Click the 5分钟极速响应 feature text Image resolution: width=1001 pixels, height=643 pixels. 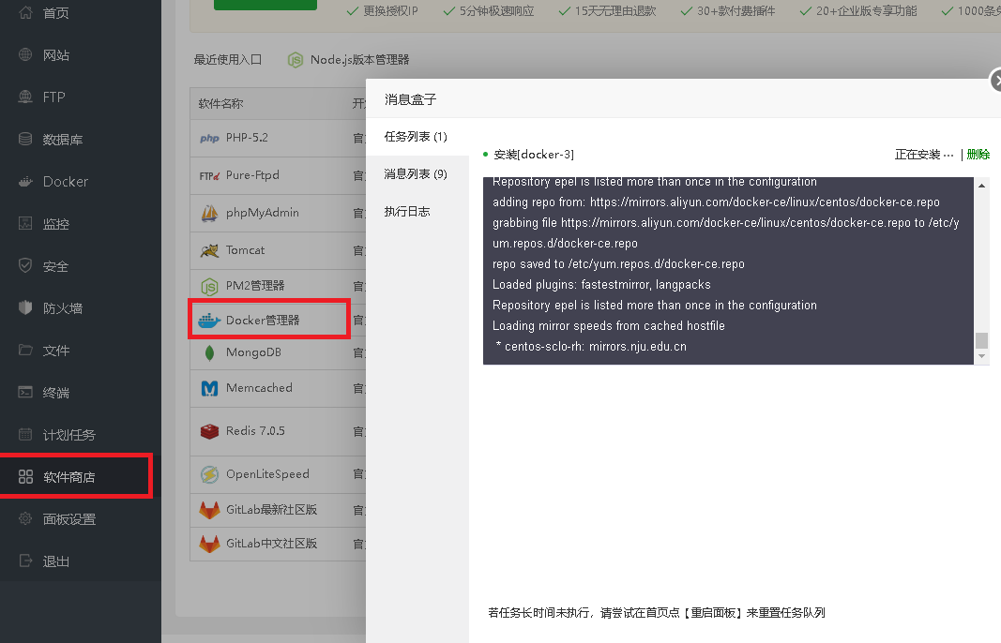496,11
